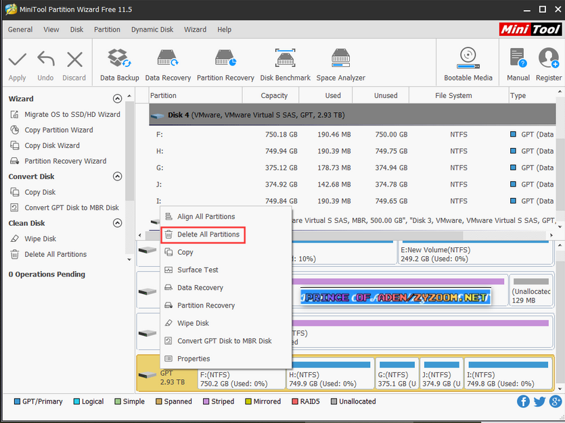Open the Help menu
Screen dimensions: 565x423
224,30
